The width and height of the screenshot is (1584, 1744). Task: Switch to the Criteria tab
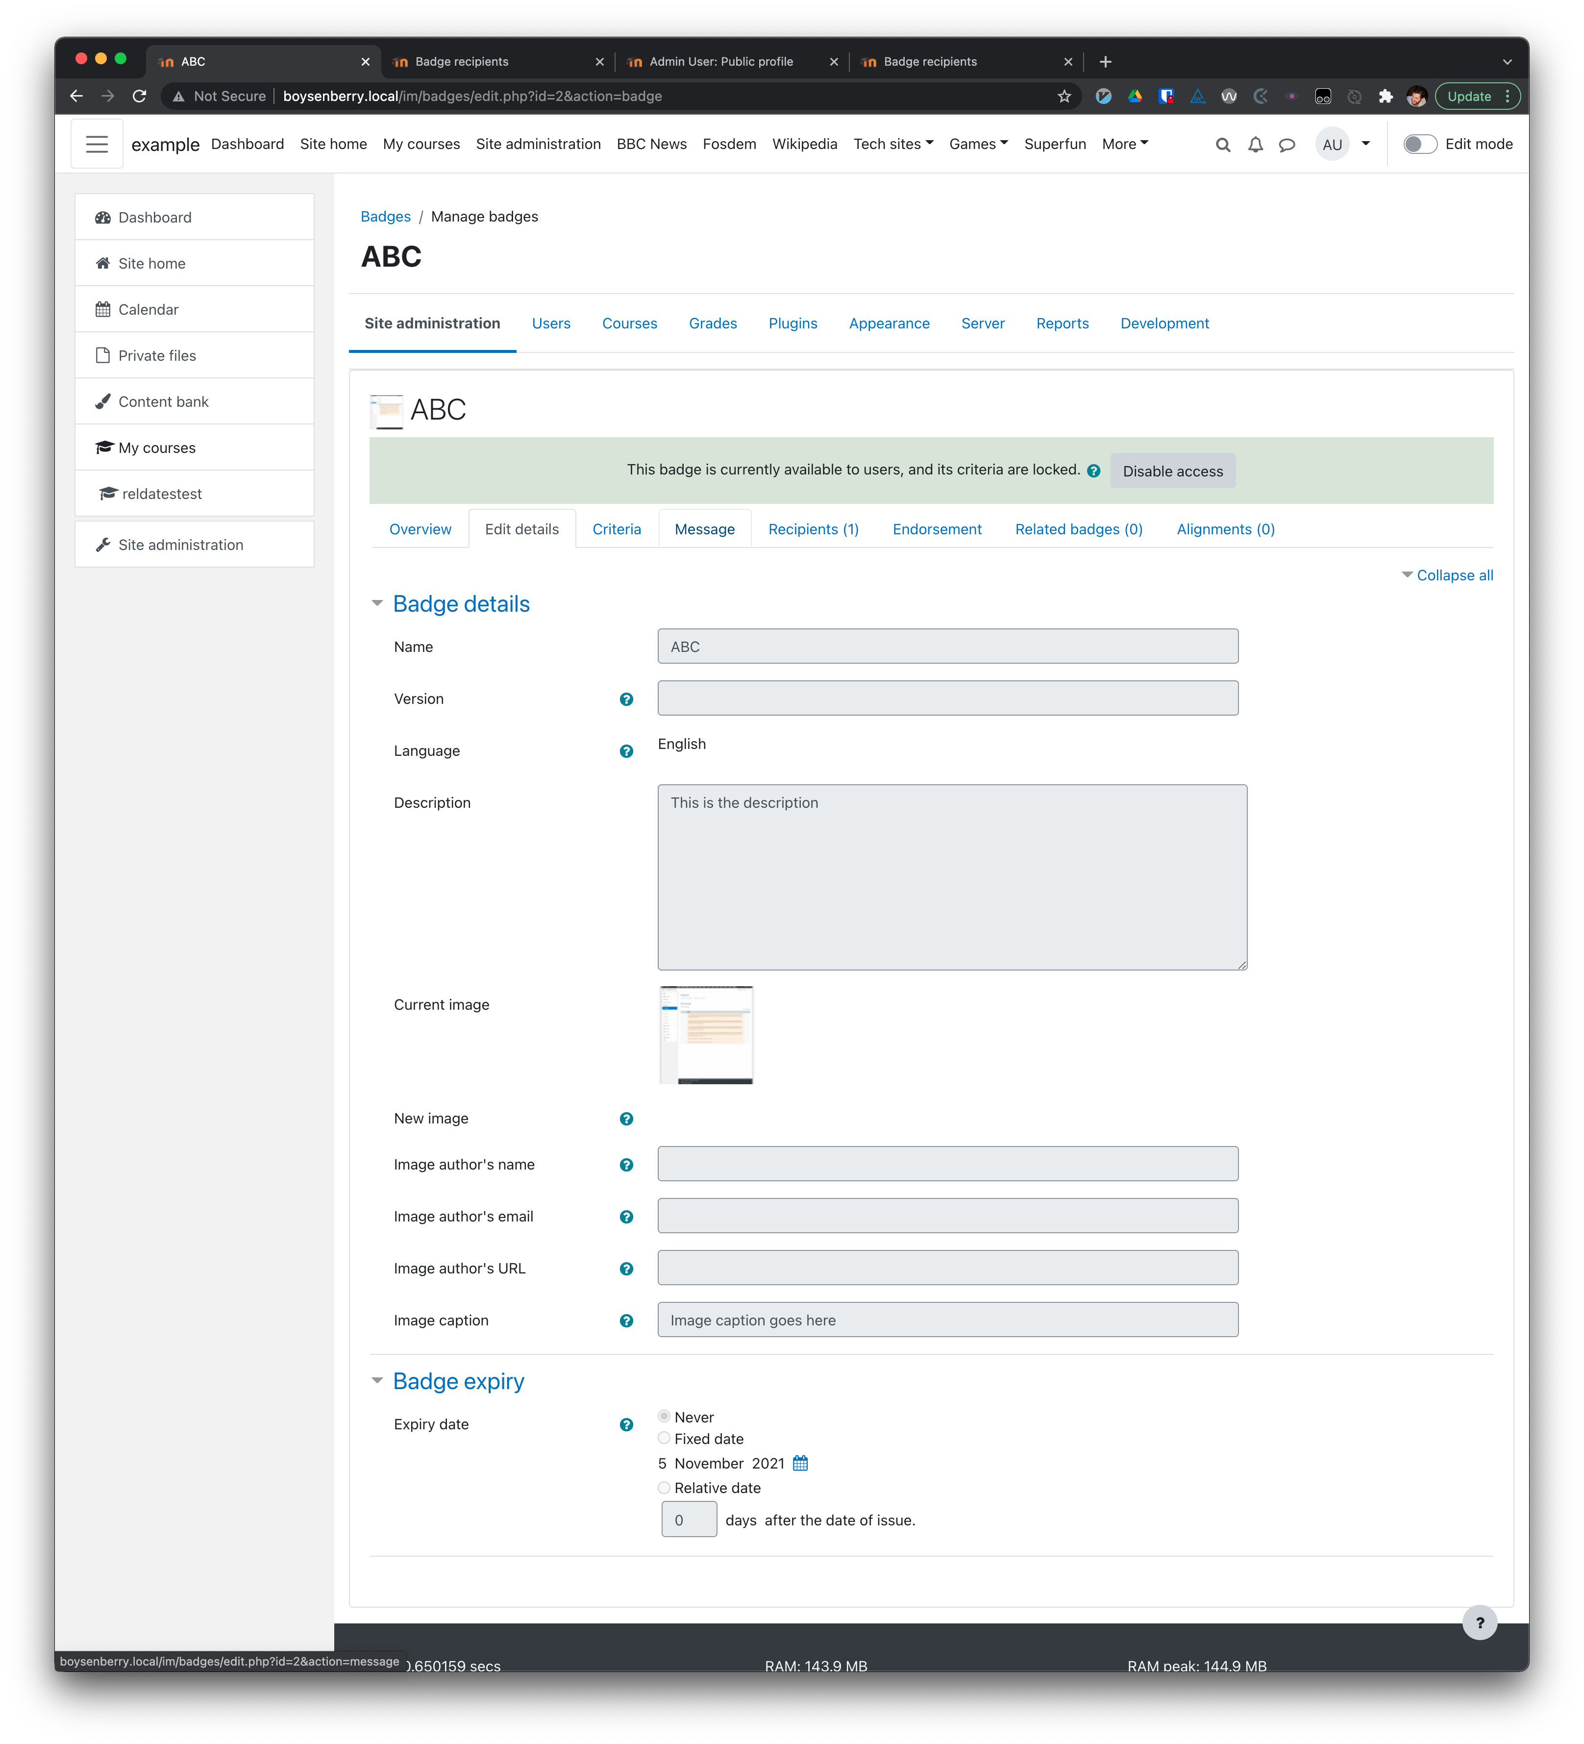point(617,529)
